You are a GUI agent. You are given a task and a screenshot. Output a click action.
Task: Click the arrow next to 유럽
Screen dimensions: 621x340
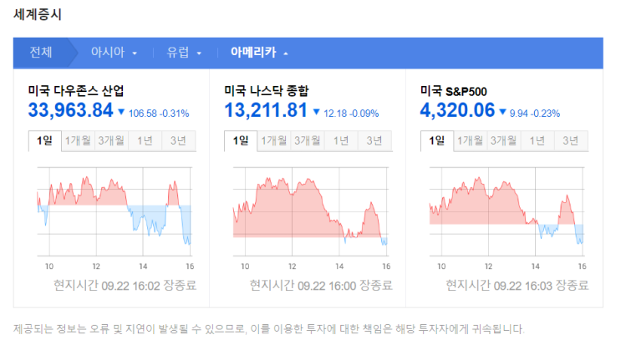pyautogui.click(x=199, y=53)
